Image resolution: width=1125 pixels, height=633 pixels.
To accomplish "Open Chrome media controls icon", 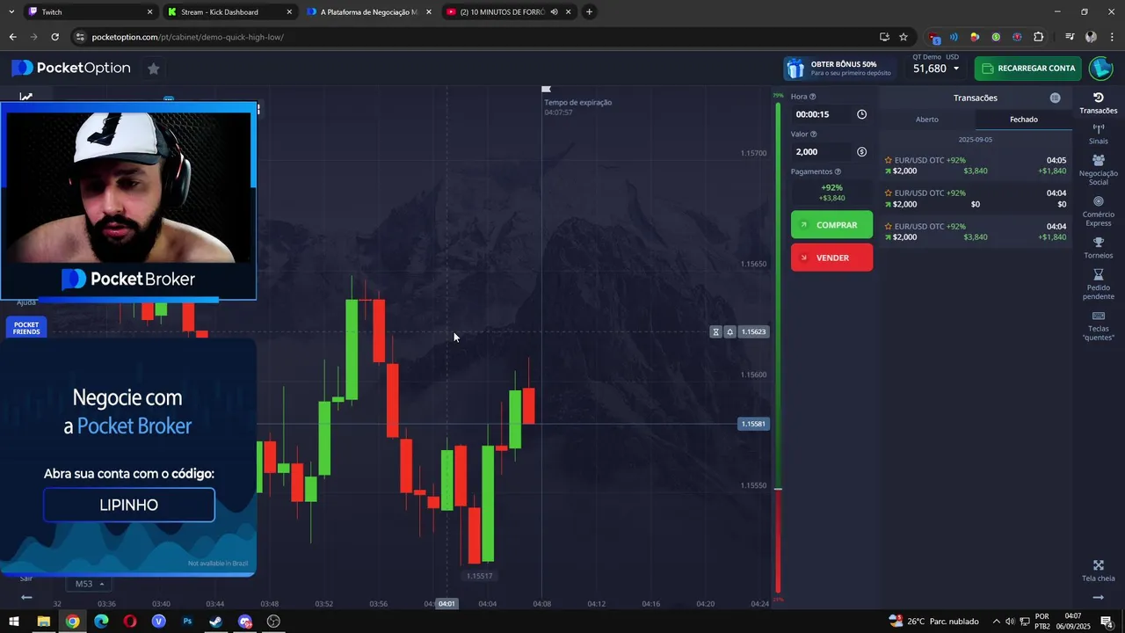I will tap(1069, 37).
